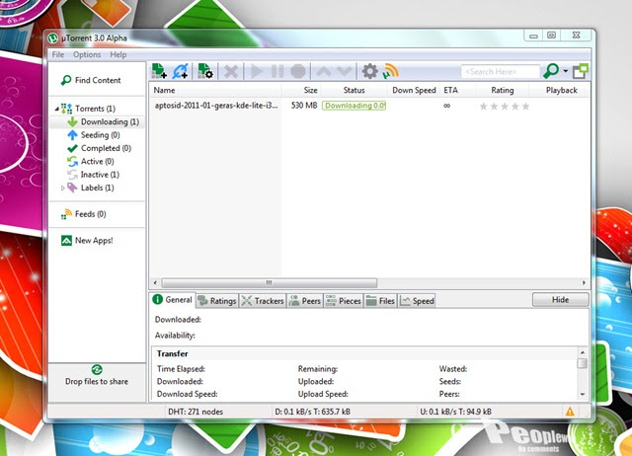Switch to the Trackers tab

263,301
